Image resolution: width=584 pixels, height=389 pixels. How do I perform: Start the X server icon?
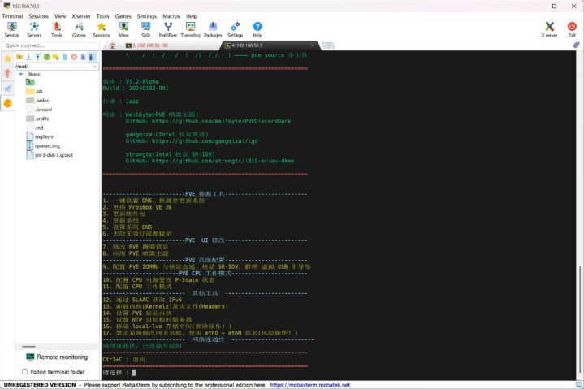click(549, 29)
